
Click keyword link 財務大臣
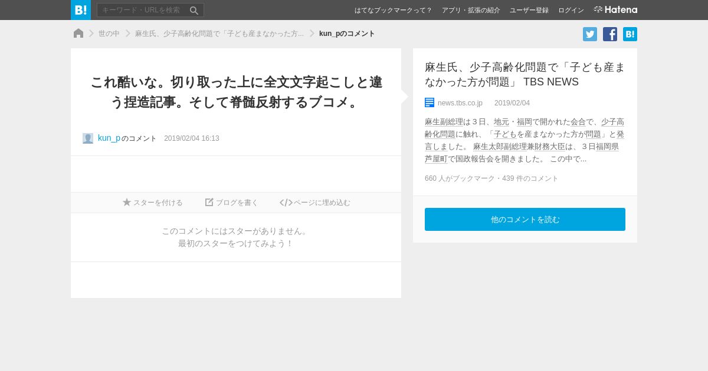click(x=550, y=147)
